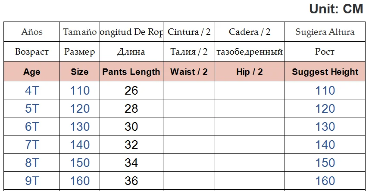Select the Hip / 2 header cell
The width and height of the screenshot is (369, 191).
(250, 72)
